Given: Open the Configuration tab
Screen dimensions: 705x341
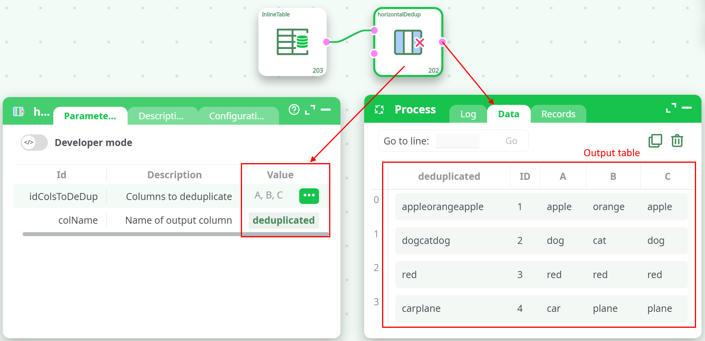Looking at the screenshot, I should tap(237, 116).
